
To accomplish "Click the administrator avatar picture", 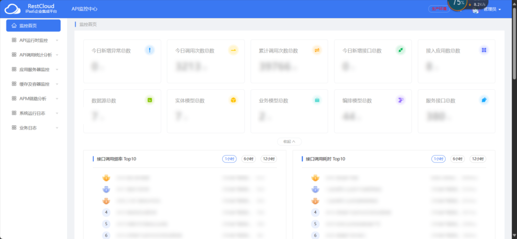I will pos(475,11).
